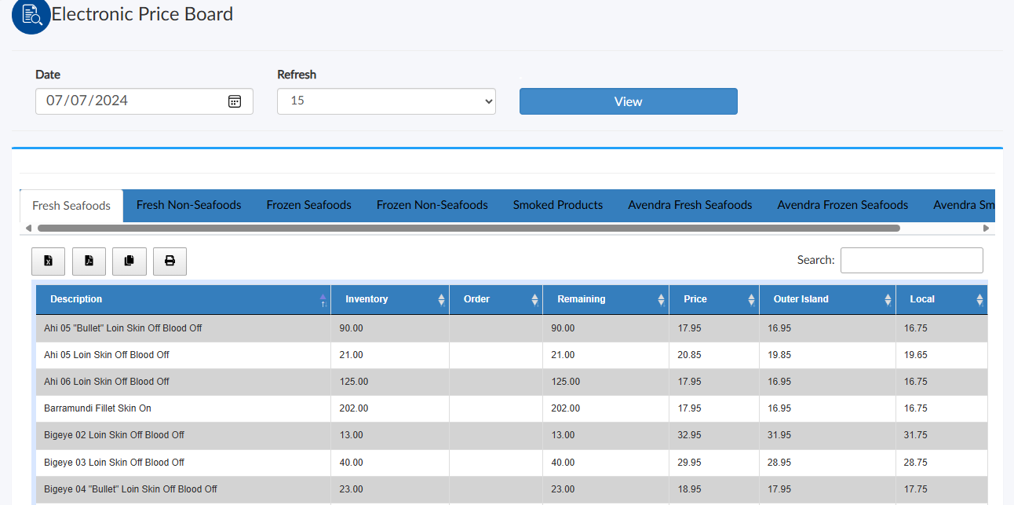Export the table to PDF

pos(89,261)
